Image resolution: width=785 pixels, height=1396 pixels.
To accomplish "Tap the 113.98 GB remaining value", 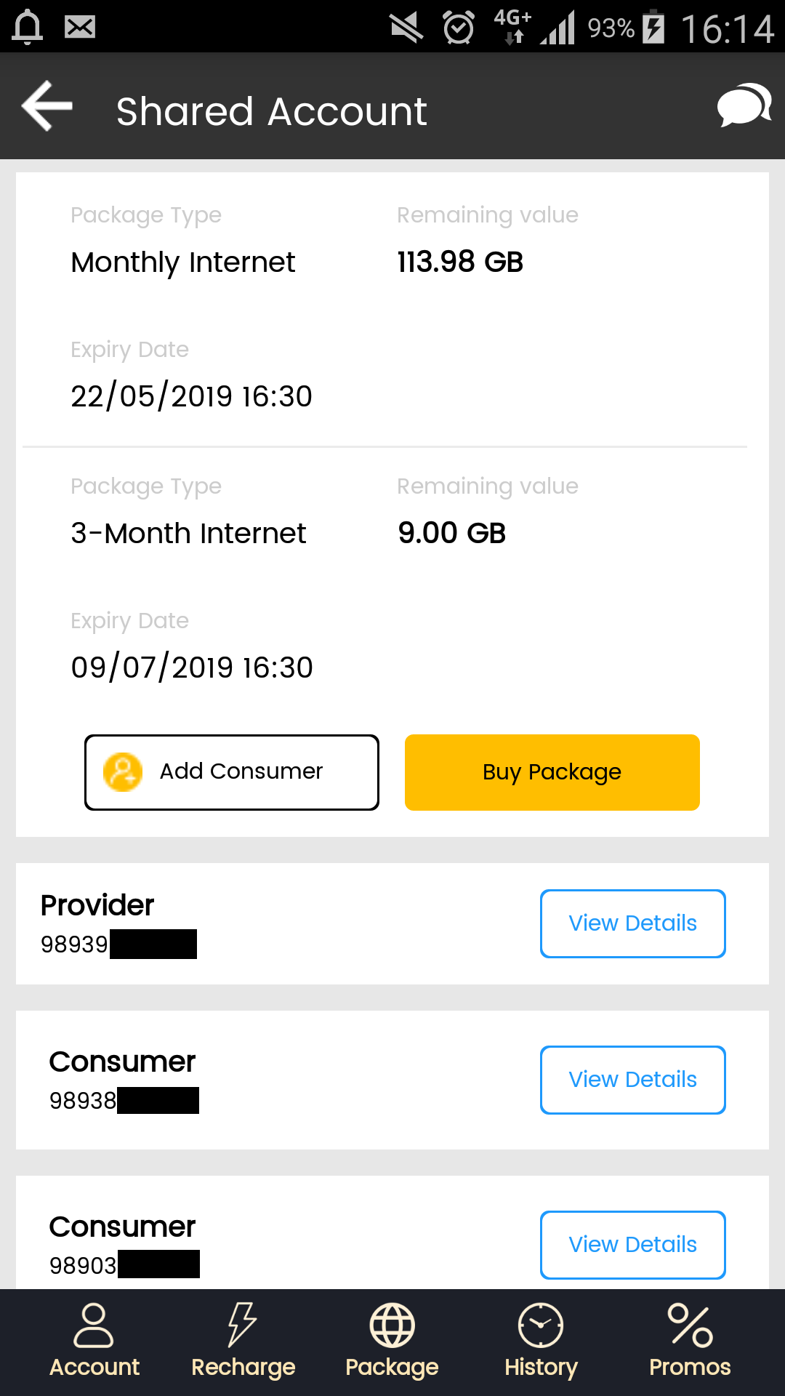I will coord(460,262).
